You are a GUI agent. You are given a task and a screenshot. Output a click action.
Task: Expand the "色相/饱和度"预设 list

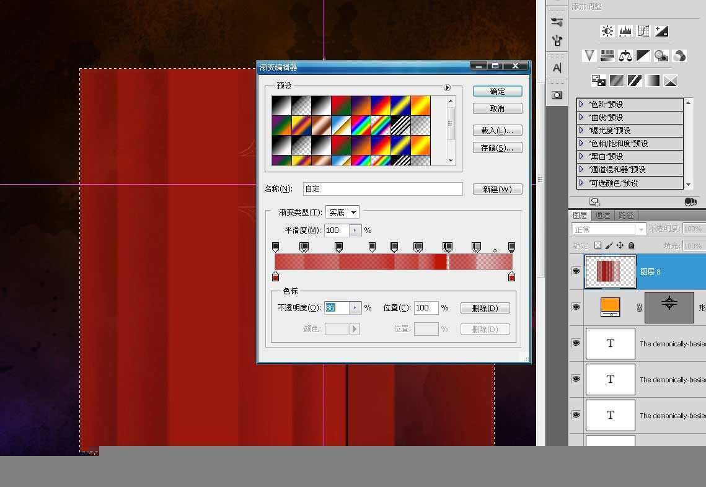[x=581, y=143]
